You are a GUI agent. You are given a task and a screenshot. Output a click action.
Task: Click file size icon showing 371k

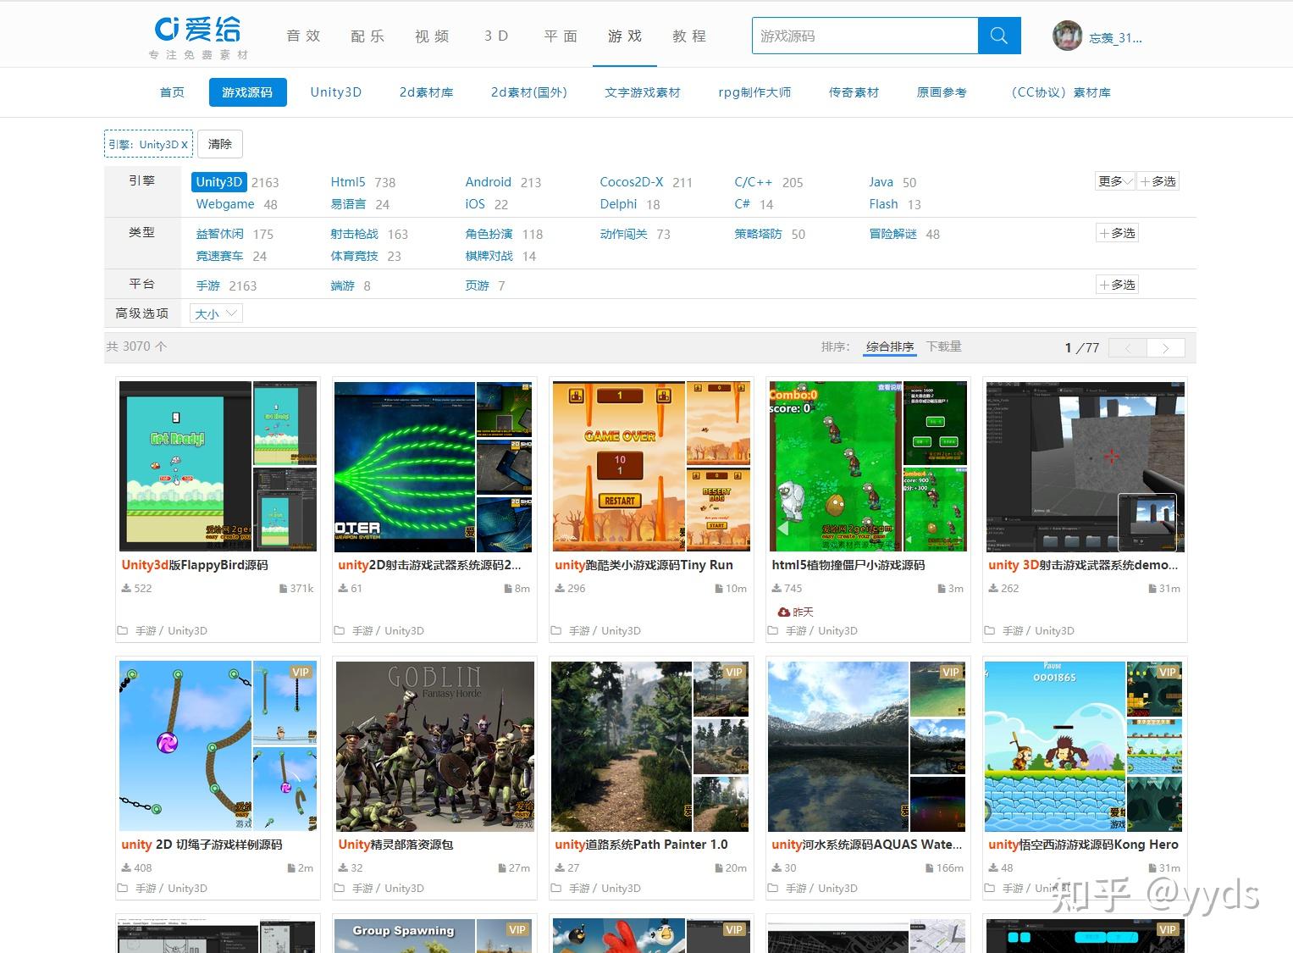pyautogui.click(x=283, y=588)
